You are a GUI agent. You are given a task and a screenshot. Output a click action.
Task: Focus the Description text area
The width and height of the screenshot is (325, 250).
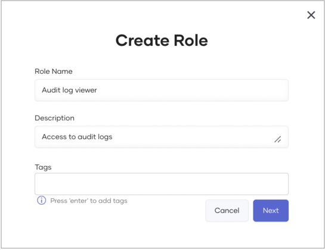162,137
